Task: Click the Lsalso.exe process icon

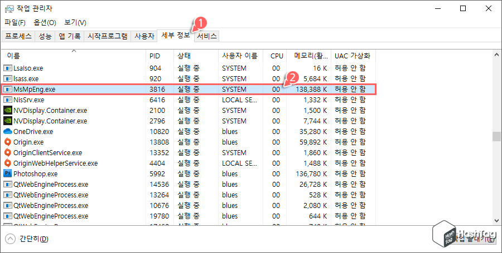Action: point(7,68)
